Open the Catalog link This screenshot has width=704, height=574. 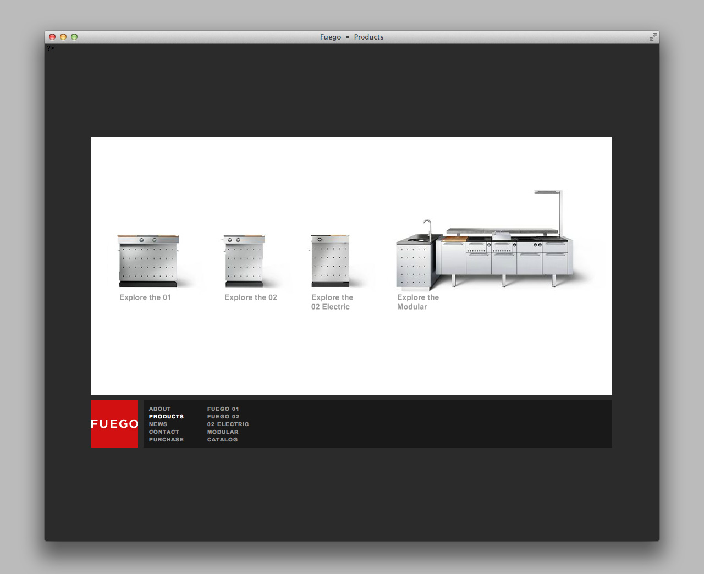click(222, 440)
